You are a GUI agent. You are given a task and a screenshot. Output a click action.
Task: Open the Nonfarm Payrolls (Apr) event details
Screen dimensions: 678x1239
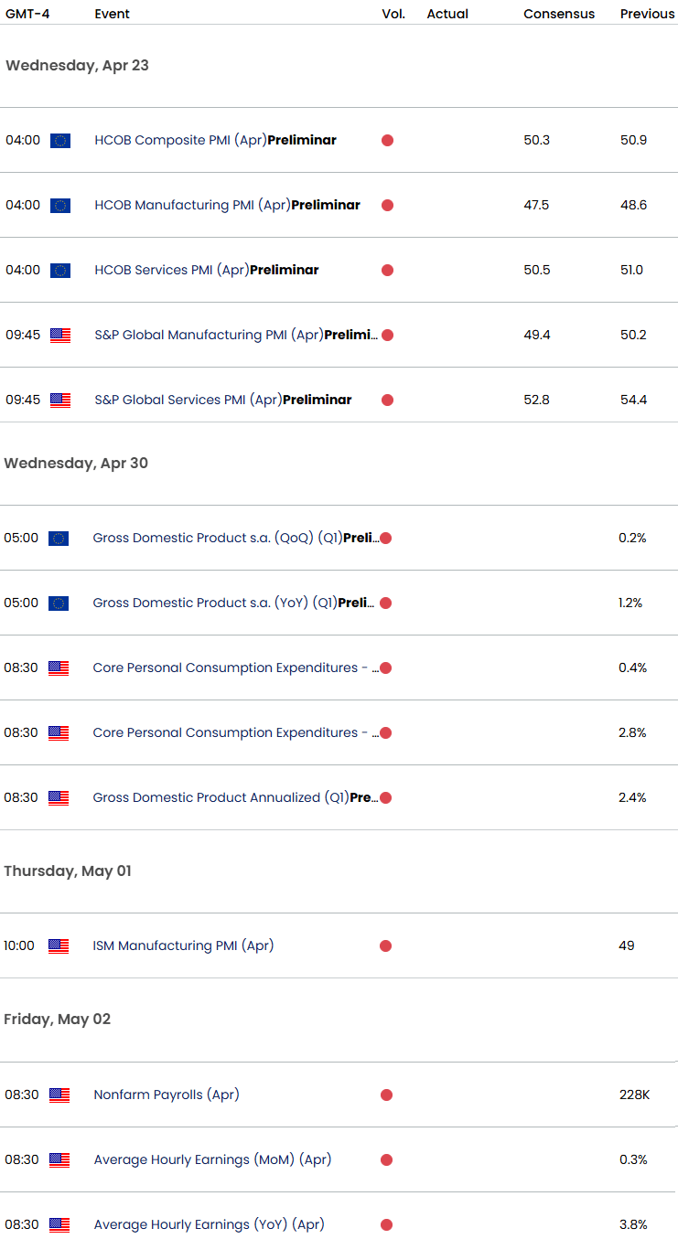[x=166, y=1095]
